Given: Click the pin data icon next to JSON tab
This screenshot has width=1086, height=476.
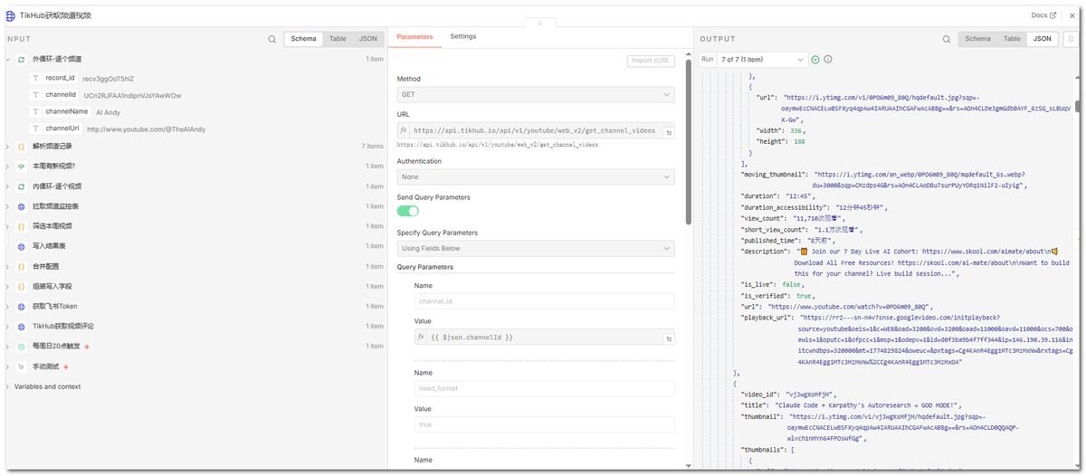Looking at the screenshot, I should tap(1069, 39).
